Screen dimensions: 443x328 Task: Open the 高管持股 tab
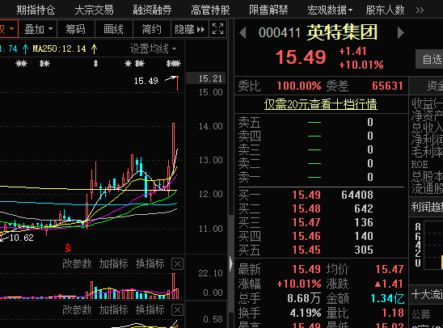tap(210, 11)
